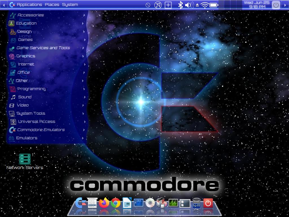
Task: Open the Bluetooth indicator
Action: pos(180,5)
